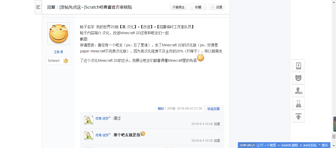Click commenter avatar beside 那个吧友就是我

[x=89, y=136]
